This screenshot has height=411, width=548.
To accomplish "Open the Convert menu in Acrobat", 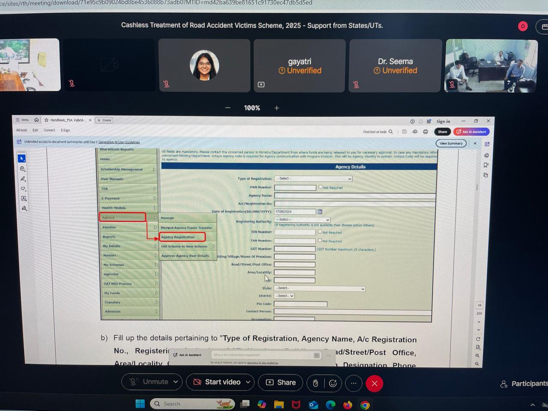I will [49, 130].
